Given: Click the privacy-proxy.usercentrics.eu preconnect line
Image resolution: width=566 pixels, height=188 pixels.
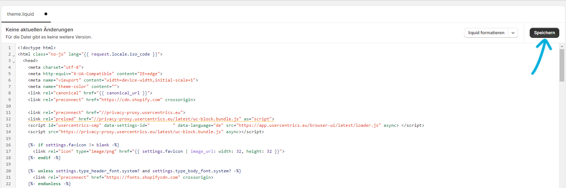Looking at the screenshot, I should 107,113.
